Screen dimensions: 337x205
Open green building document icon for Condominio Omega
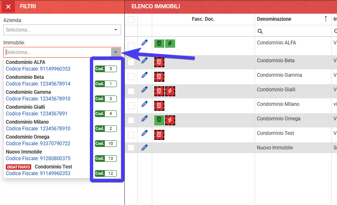pyautogui.click(x=159, y=120)
